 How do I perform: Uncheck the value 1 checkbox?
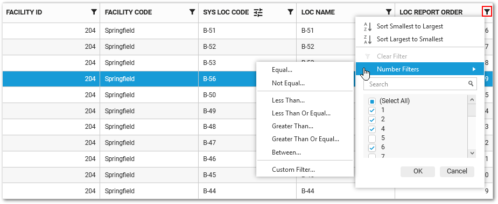372,111
